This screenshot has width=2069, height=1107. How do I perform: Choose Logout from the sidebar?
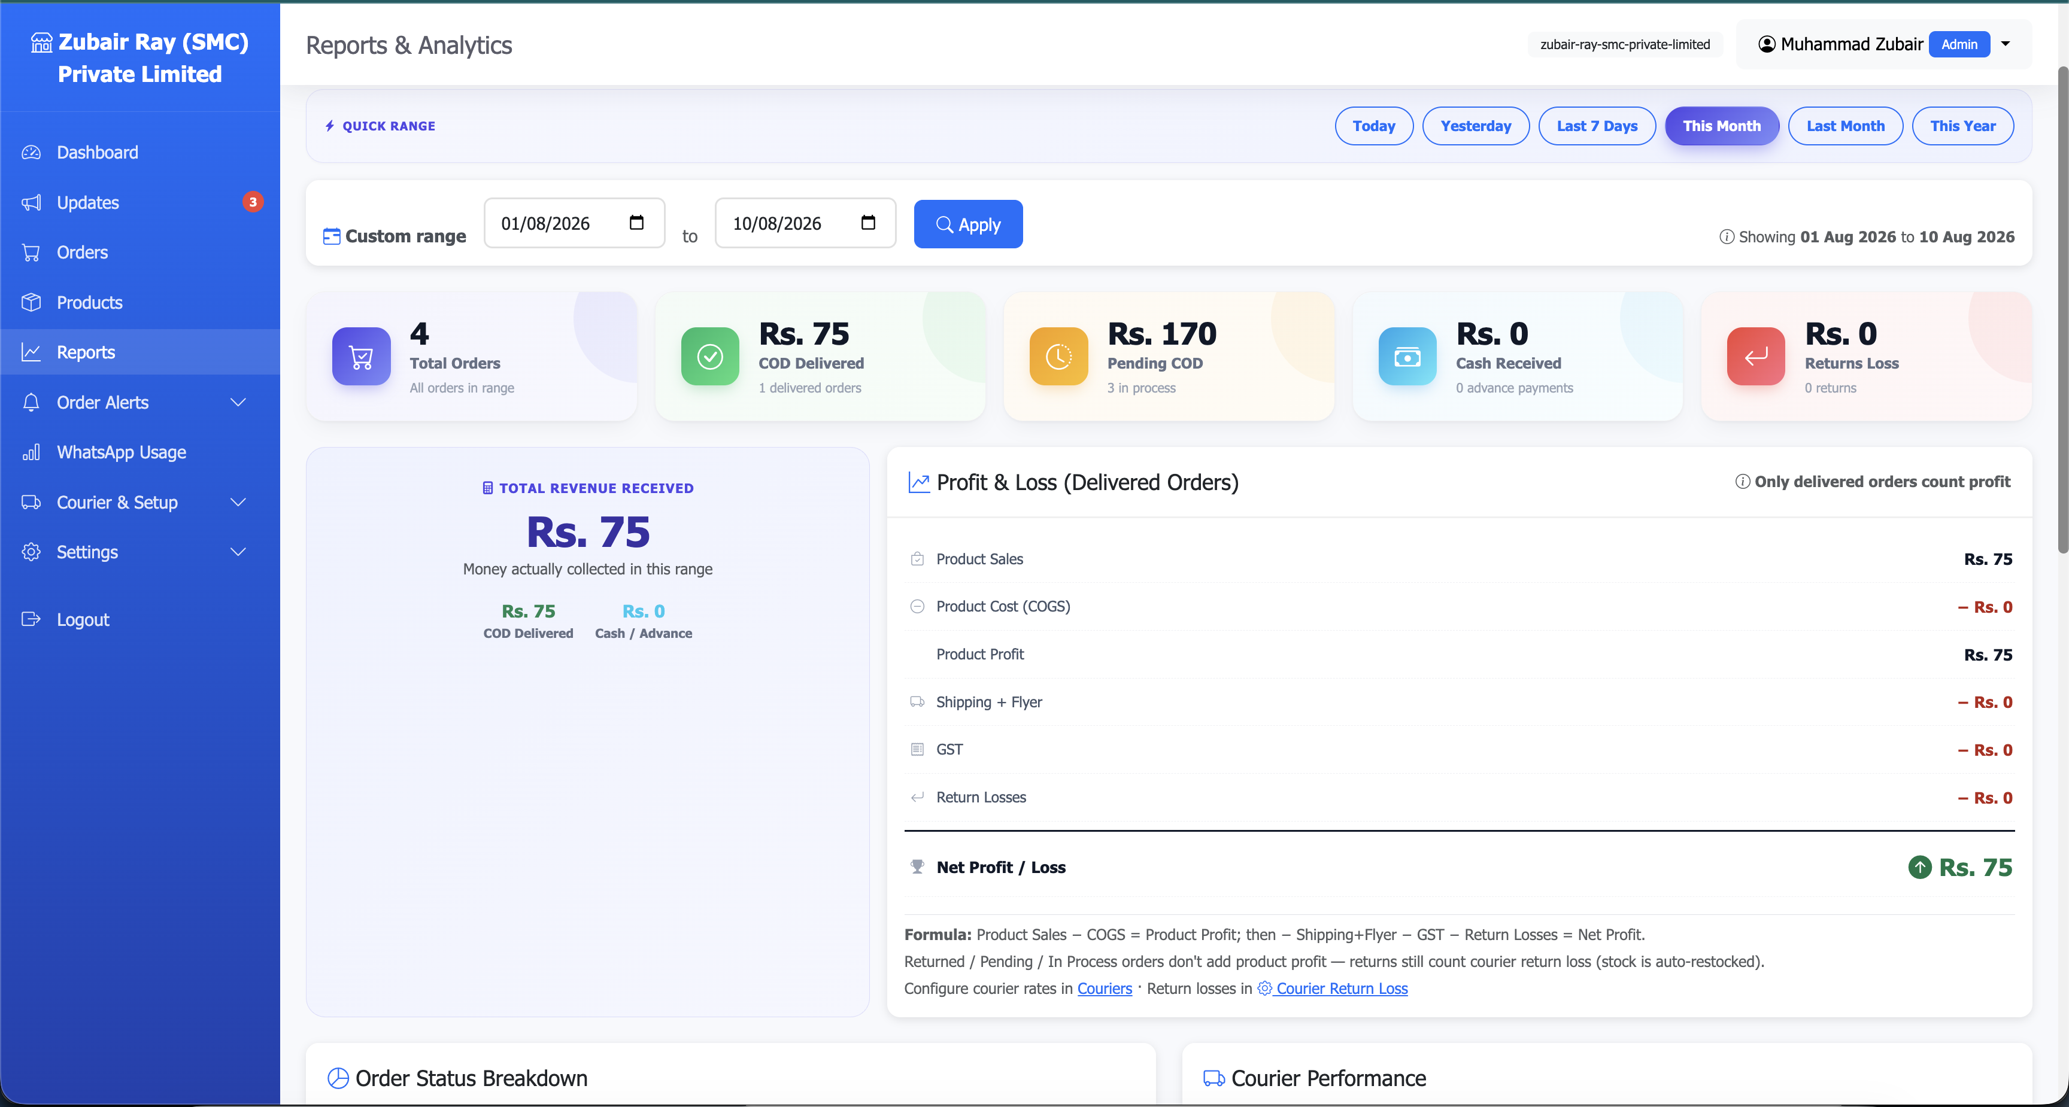139,620
